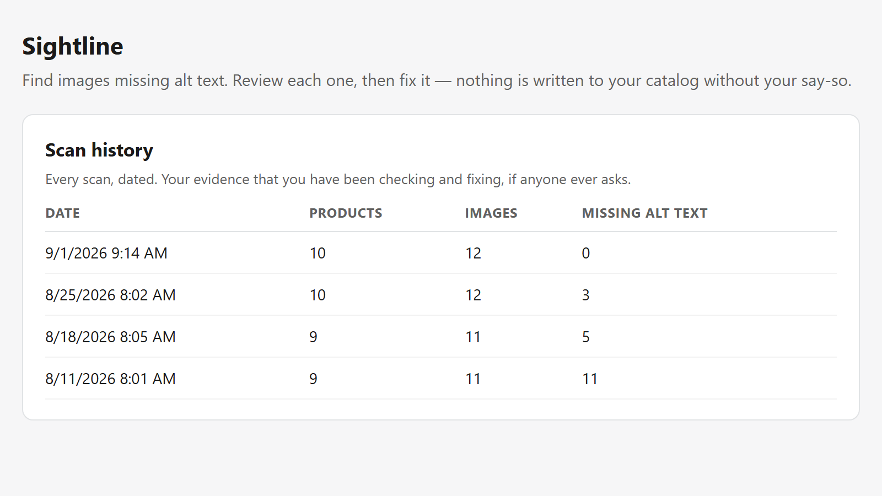Click the DATE column header
This screenshot has height=496, width=882.
[63, 213]
